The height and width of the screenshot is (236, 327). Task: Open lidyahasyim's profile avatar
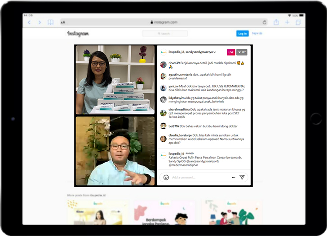(x=163, y=100)
